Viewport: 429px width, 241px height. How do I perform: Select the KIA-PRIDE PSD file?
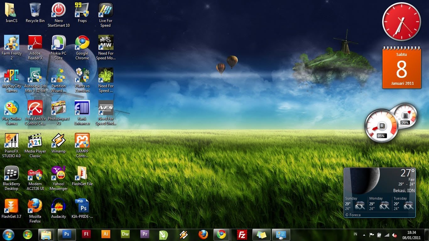(82, 208)
